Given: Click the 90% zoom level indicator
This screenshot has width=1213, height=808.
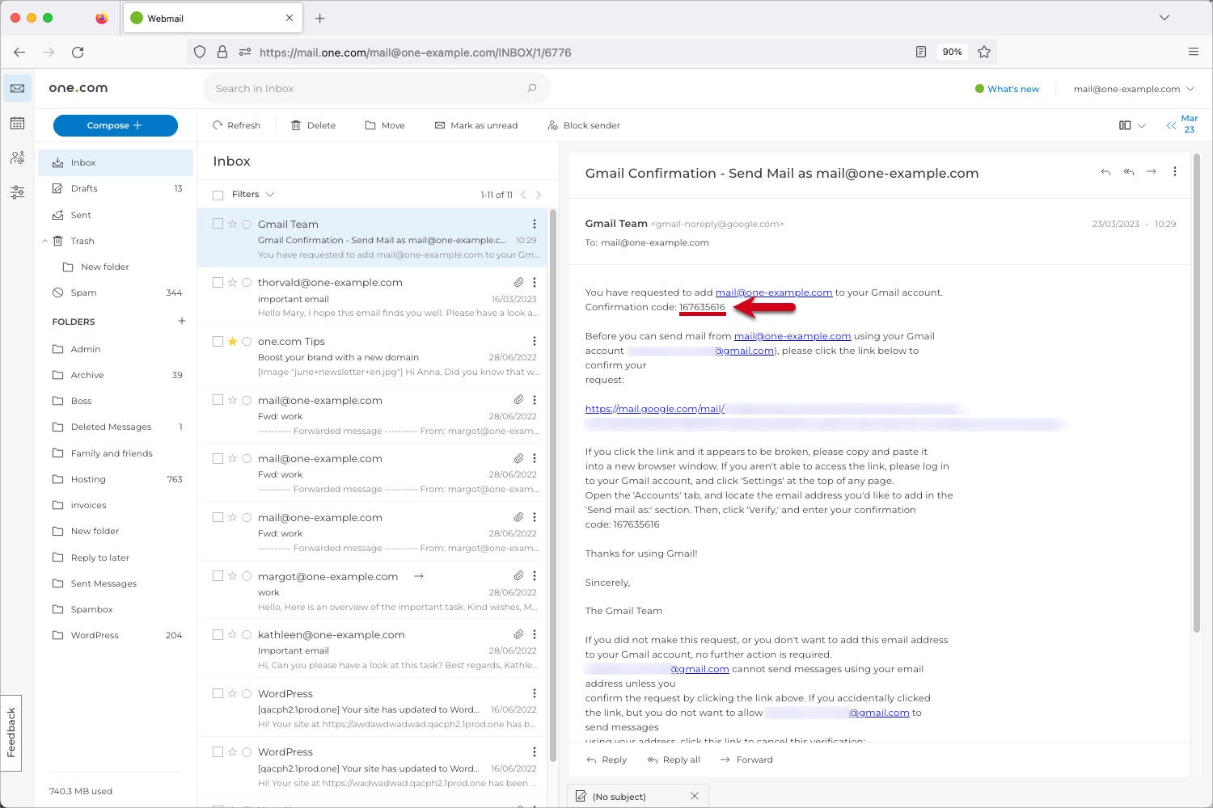Looking at the screenshot, I should point(952,52).
